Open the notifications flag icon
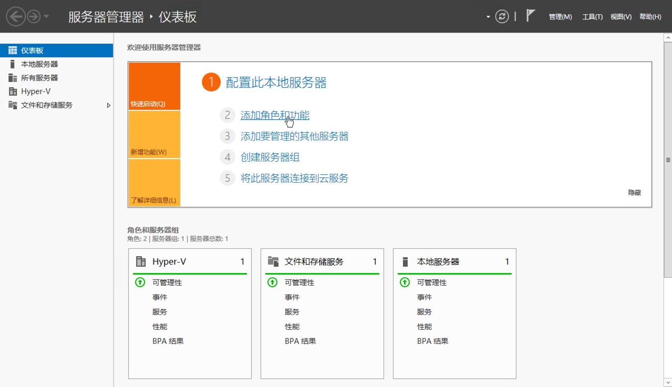Viewport: 672px width, 387px height. click(531, 16)
